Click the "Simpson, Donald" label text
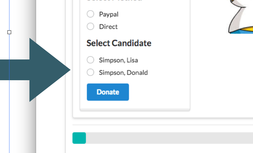Image resolution: width=253 pixels, height=153 pixels. click(x=123, y=72)
